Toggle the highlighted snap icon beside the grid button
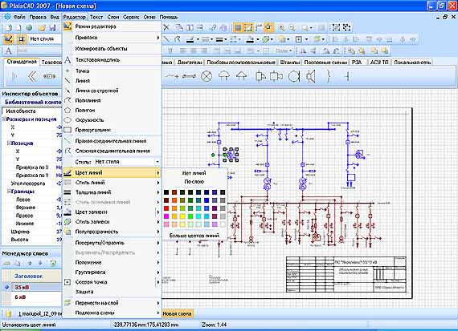Viewport: 458px width, 331px height. [x=248, y=28]
